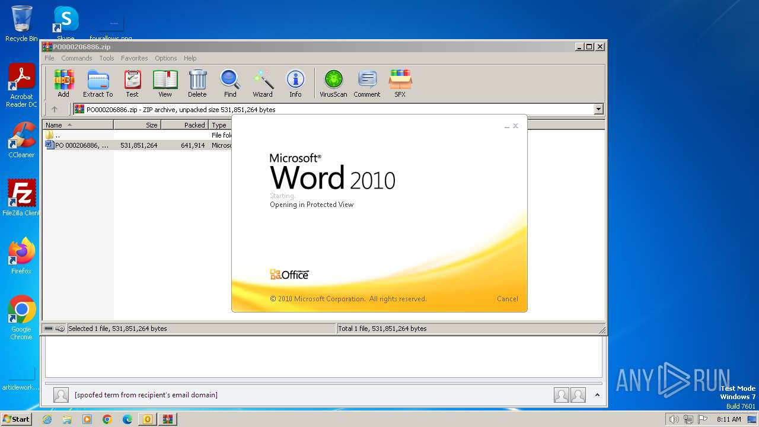Open the articlework desktop file
Viewport: 759px width, 427px height.
[21, 378]
